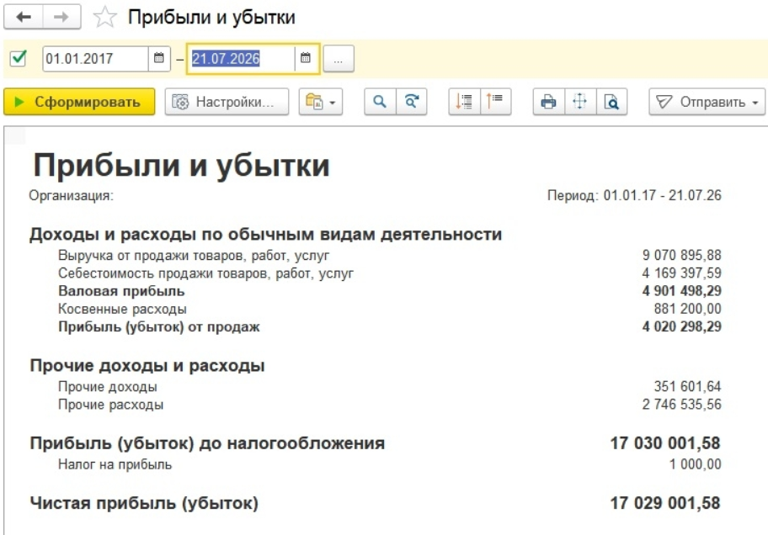
Task: Open page setup icon
Action: pos(580,102)
